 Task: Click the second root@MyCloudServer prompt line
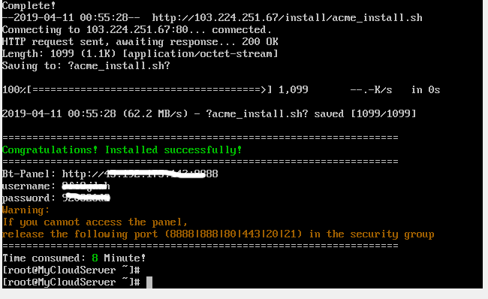[71, 282]
